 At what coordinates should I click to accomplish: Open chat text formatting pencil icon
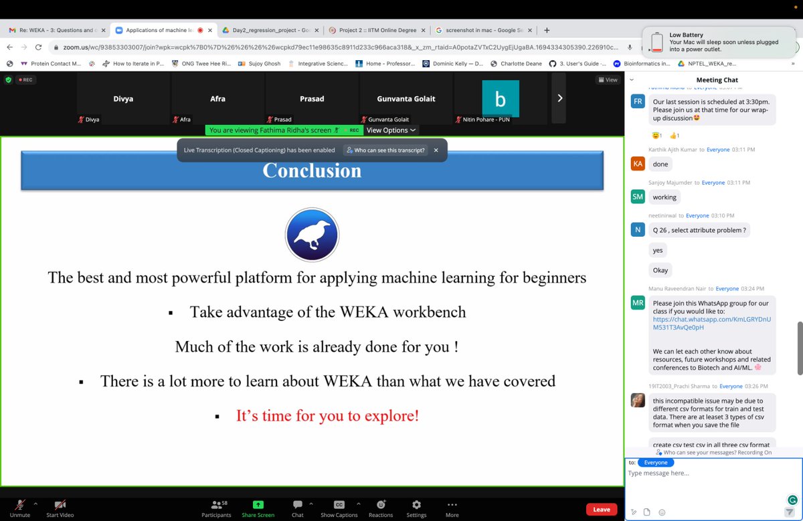point(633,512)
